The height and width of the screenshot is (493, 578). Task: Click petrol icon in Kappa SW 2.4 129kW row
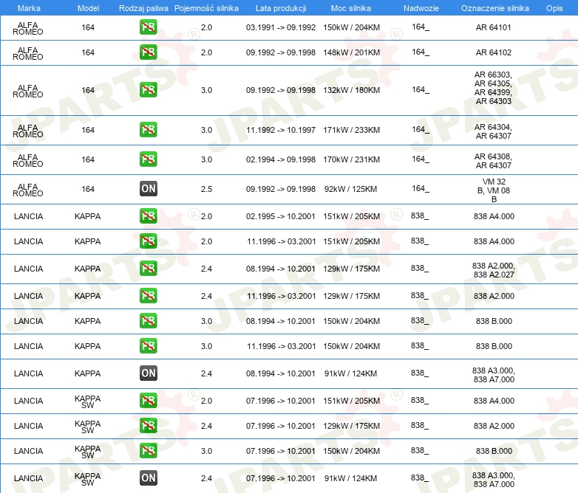[x=148, y=425]
